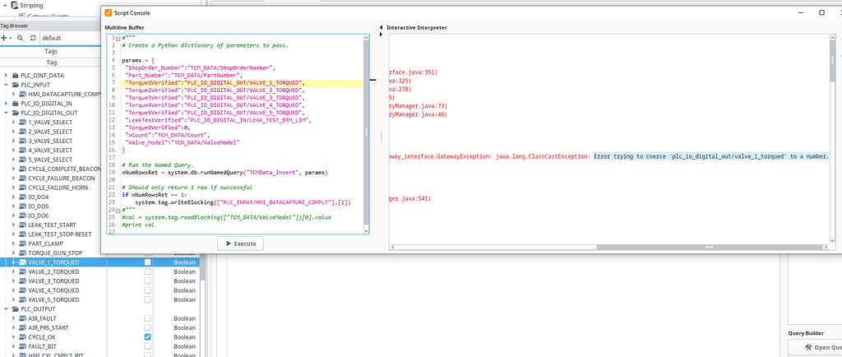Toggle the VALVE_4_TORQUED value checkbox
Viewport: 842px width, 357px height.
pyautogui.click(x=148, y=290)
